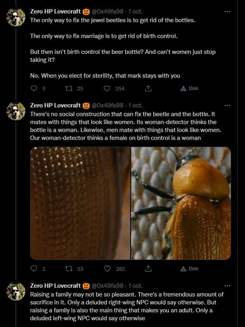Like the tweet with 254 likes
Viewport: 245px width, 327px height.
tap(107, 88)
